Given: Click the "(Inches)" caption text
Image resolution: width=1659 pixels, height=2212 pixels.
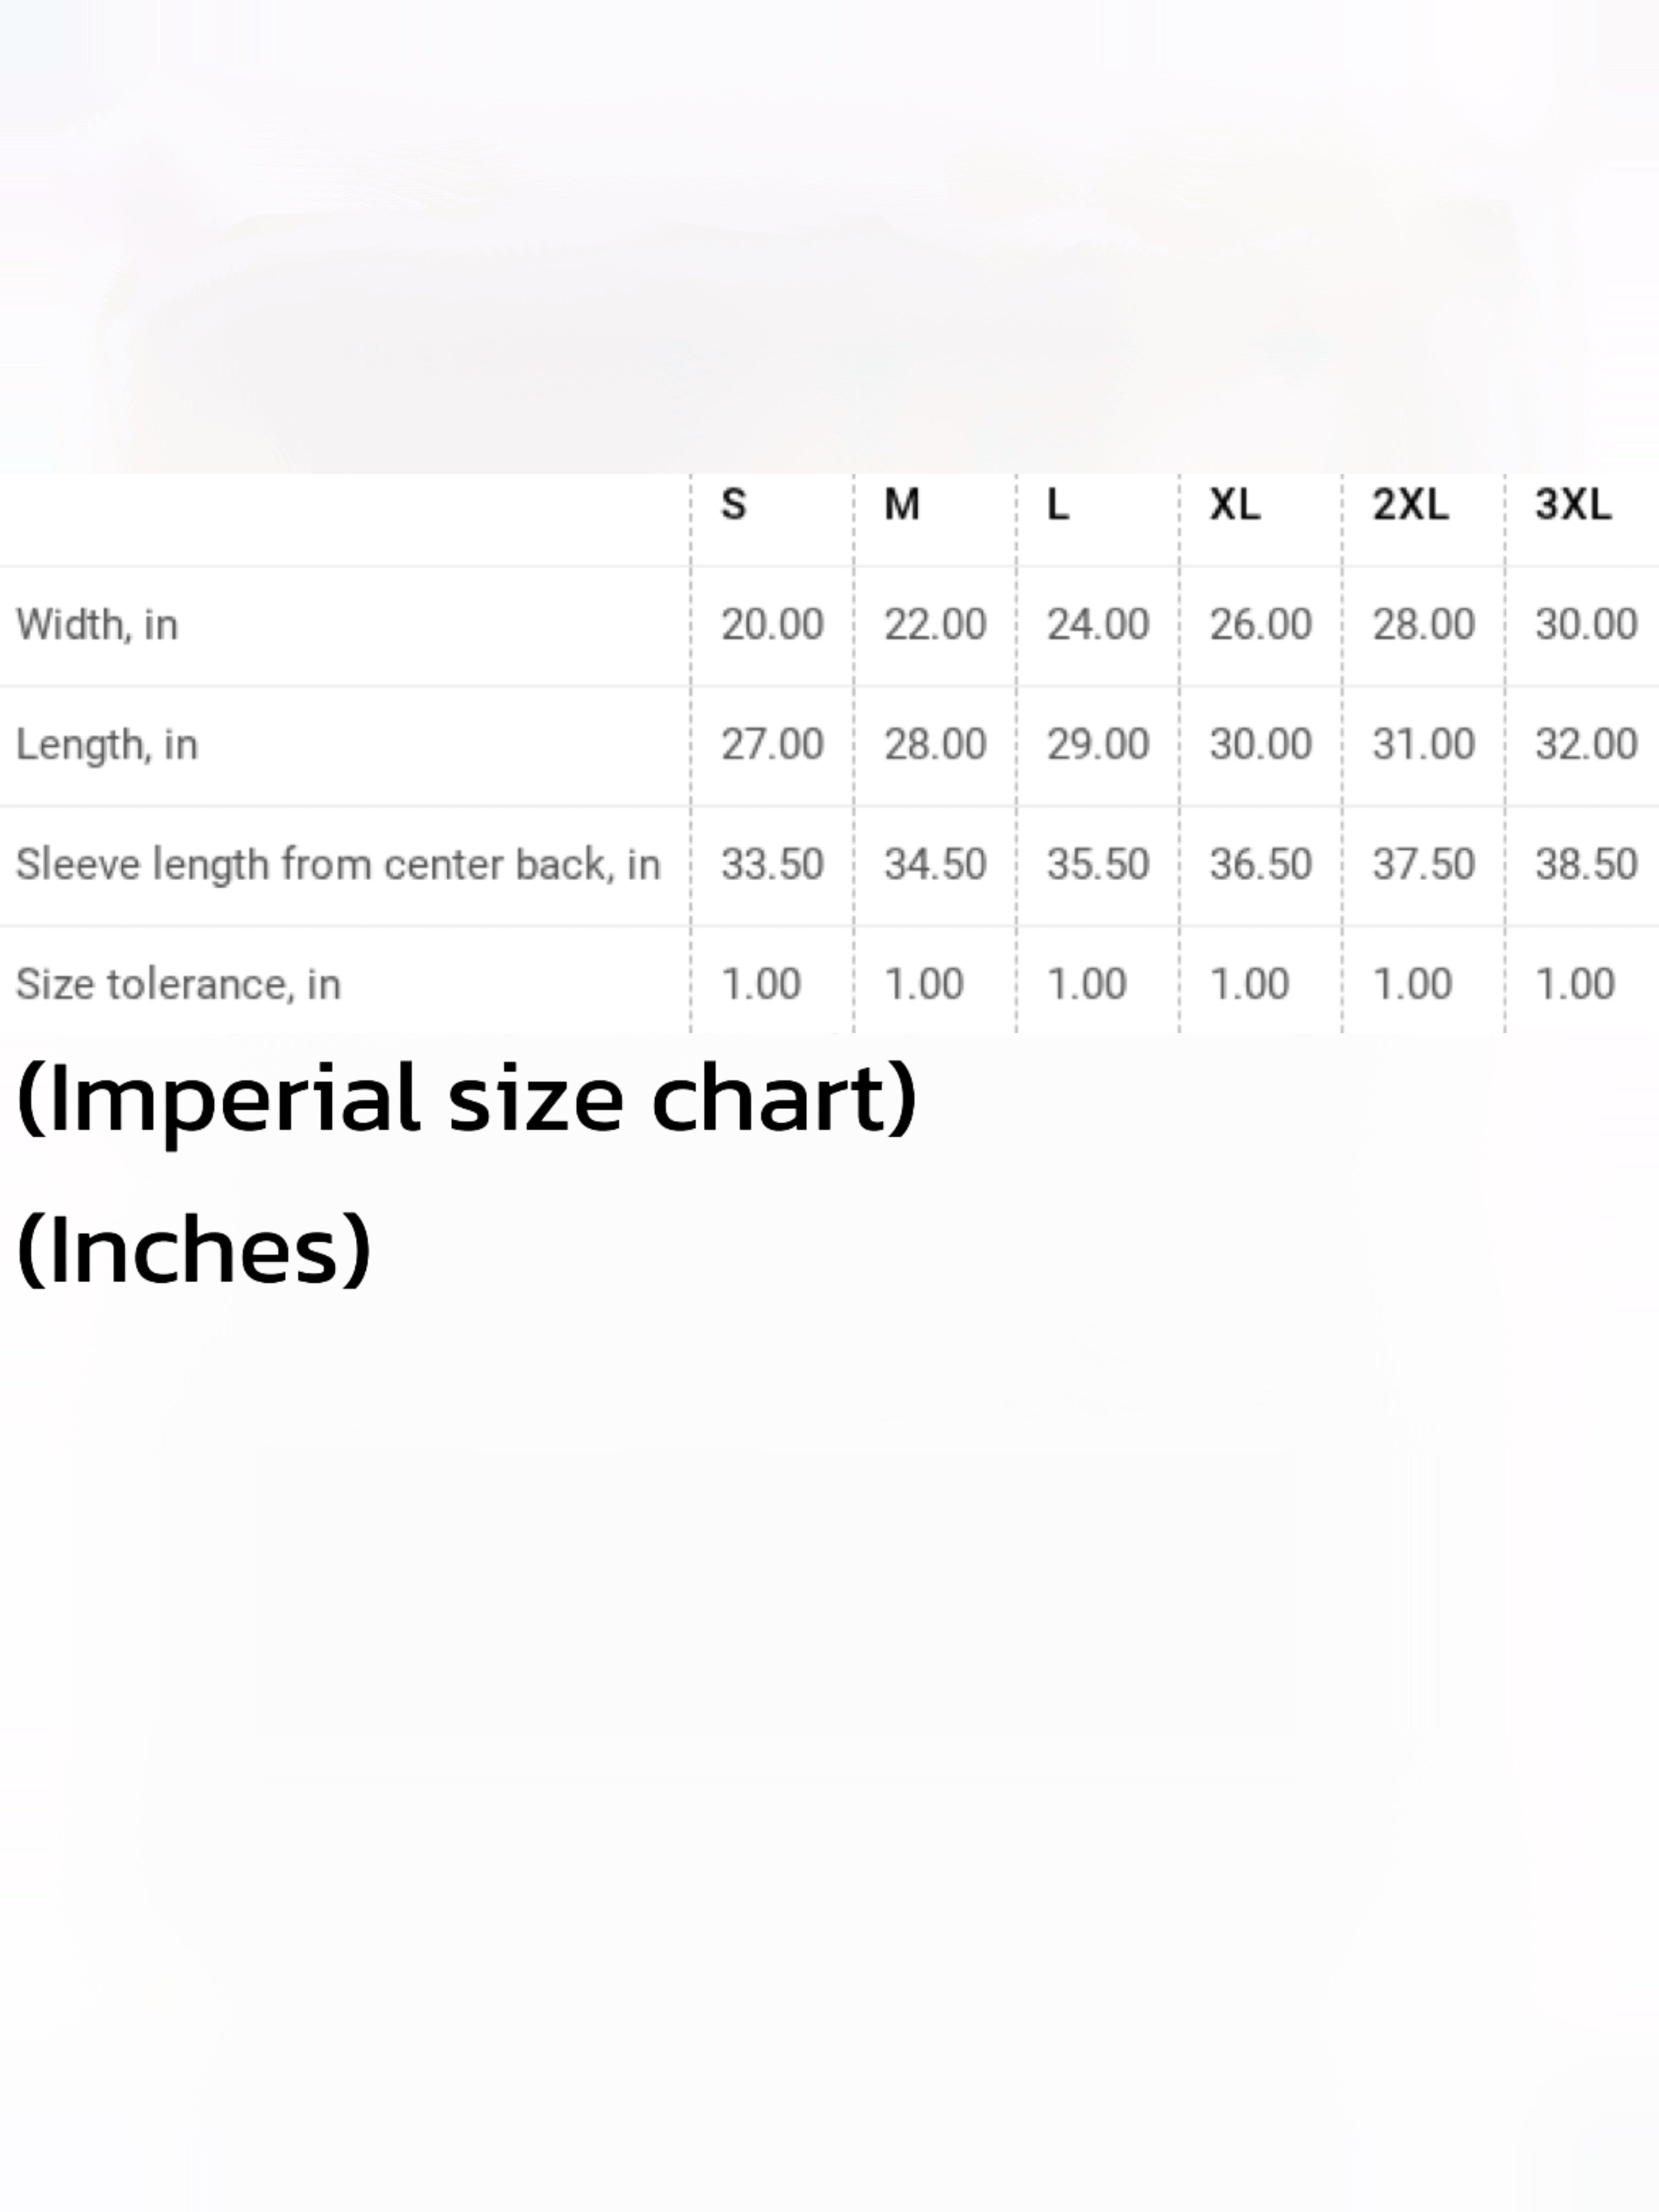Looking at the screenshot, I should point(194,1250).
